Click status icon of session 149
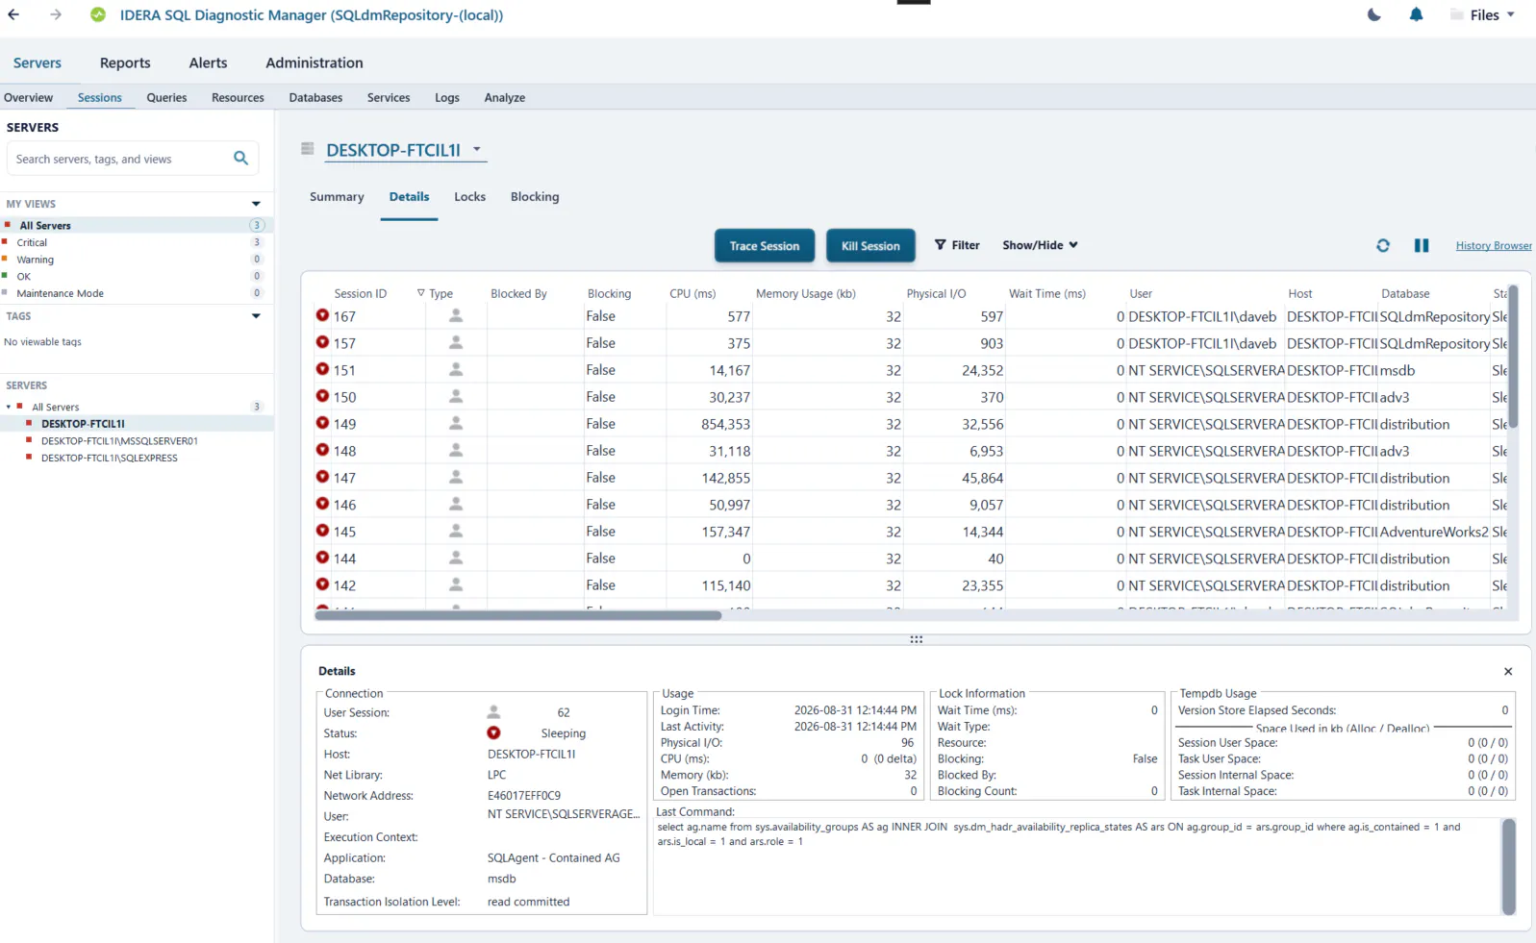The height and width of the screenshot is (943, 1536). point(322,423)
